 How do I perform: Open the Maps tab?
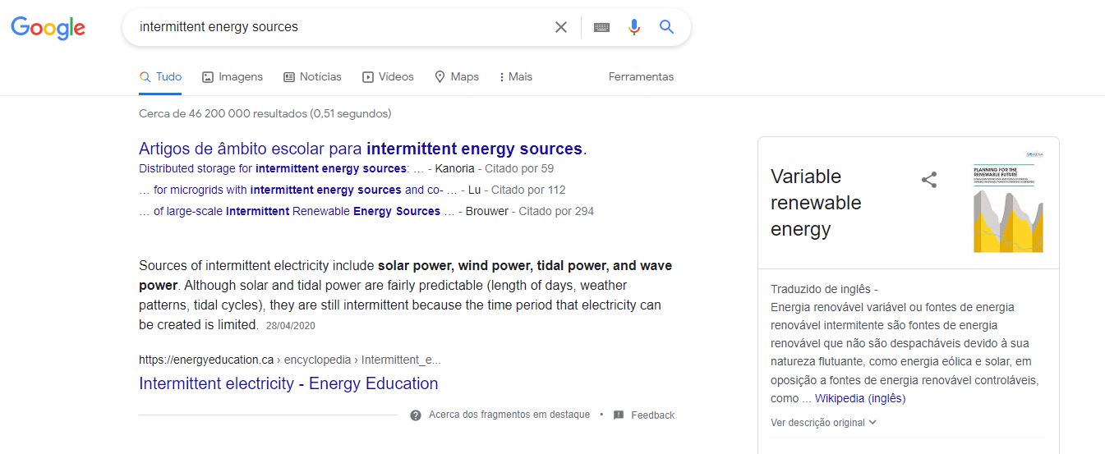point(457,77)
